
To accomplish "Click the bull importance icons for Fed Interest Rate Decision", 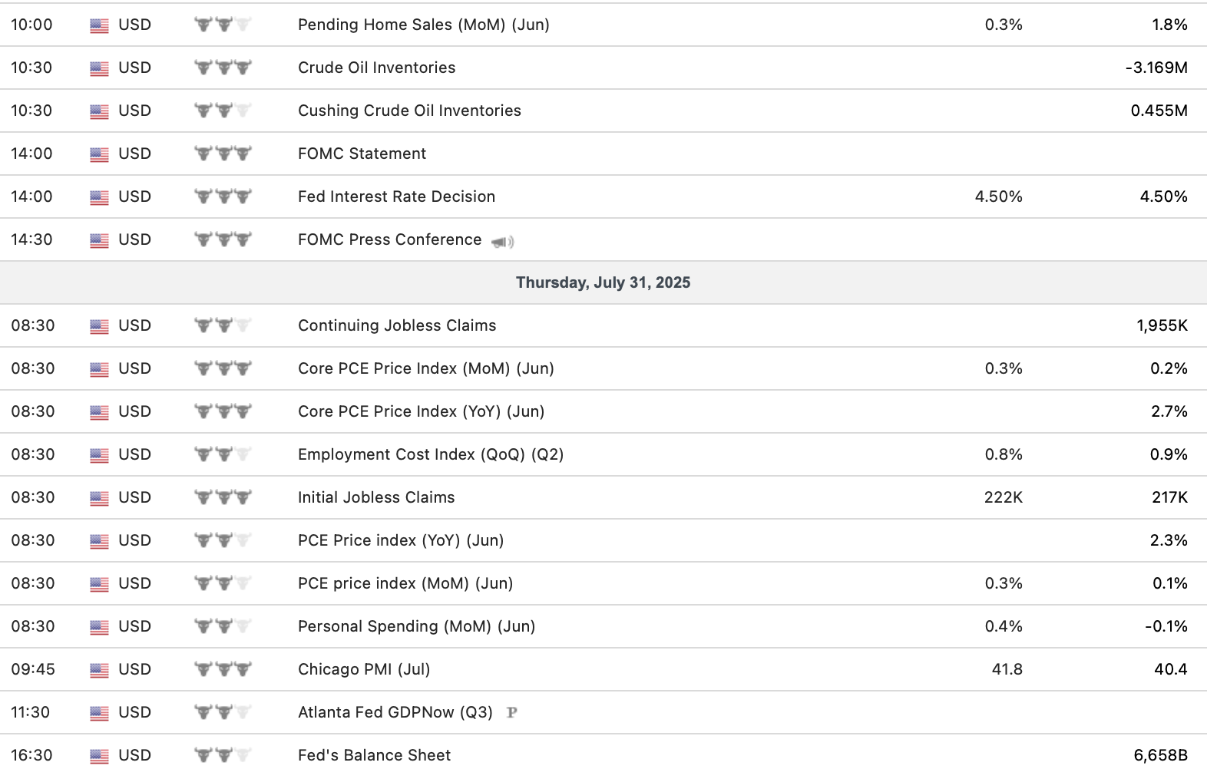I will [223, 197].
